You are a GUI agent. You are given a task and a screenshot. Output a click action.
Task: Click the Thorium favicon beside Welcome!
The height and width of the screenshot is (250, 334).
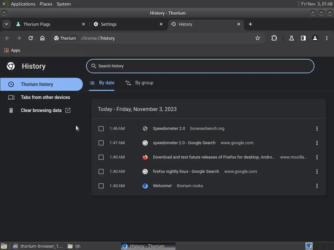tap(145, 186)
